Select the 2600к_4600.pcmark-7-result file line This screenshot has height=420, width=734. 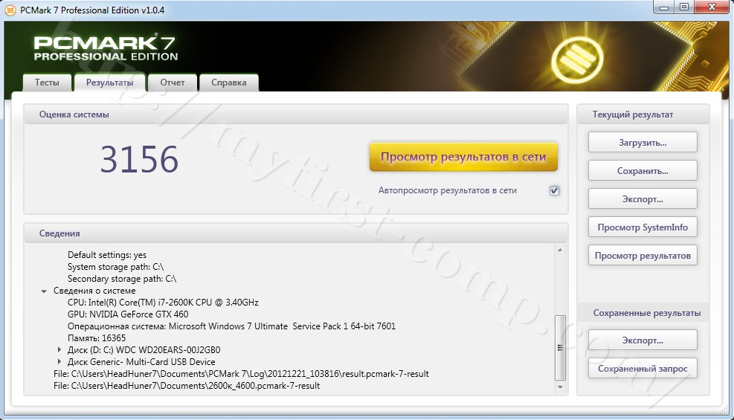tap(187, 386)
